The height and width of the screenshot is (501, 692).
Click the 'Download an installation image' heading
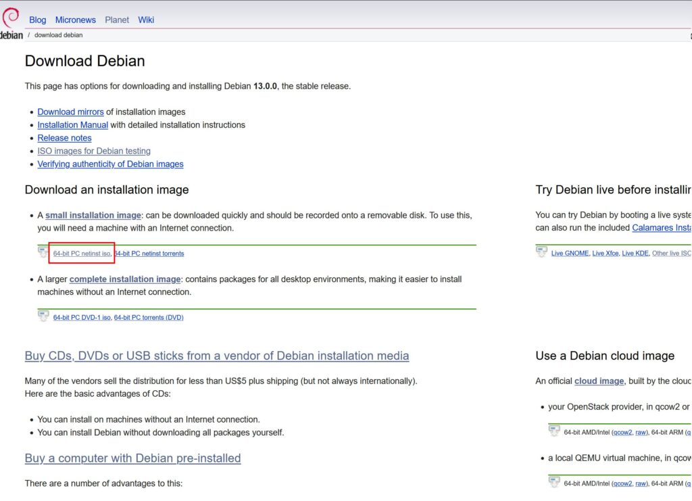click(107, 190)
